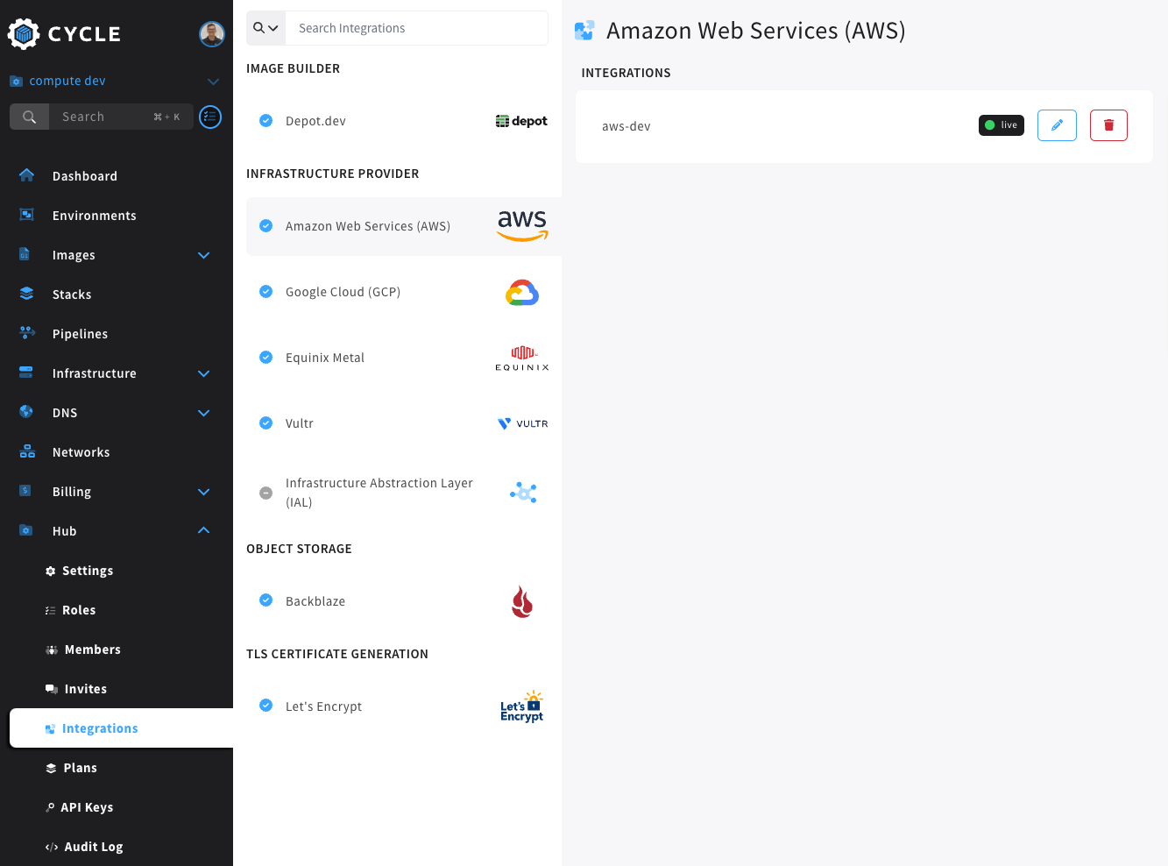Viewport: 1168px width, 866px height.
Task: Click the Cycle gear logo
Action: (x=24, y=33)
